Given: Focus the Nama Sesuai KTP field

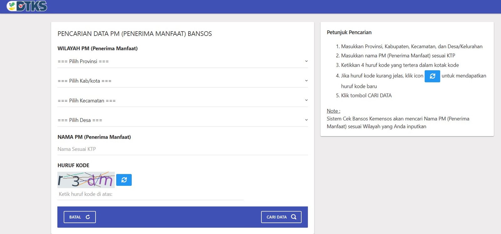Looking at the screenshot, I should tap(182, 149).
